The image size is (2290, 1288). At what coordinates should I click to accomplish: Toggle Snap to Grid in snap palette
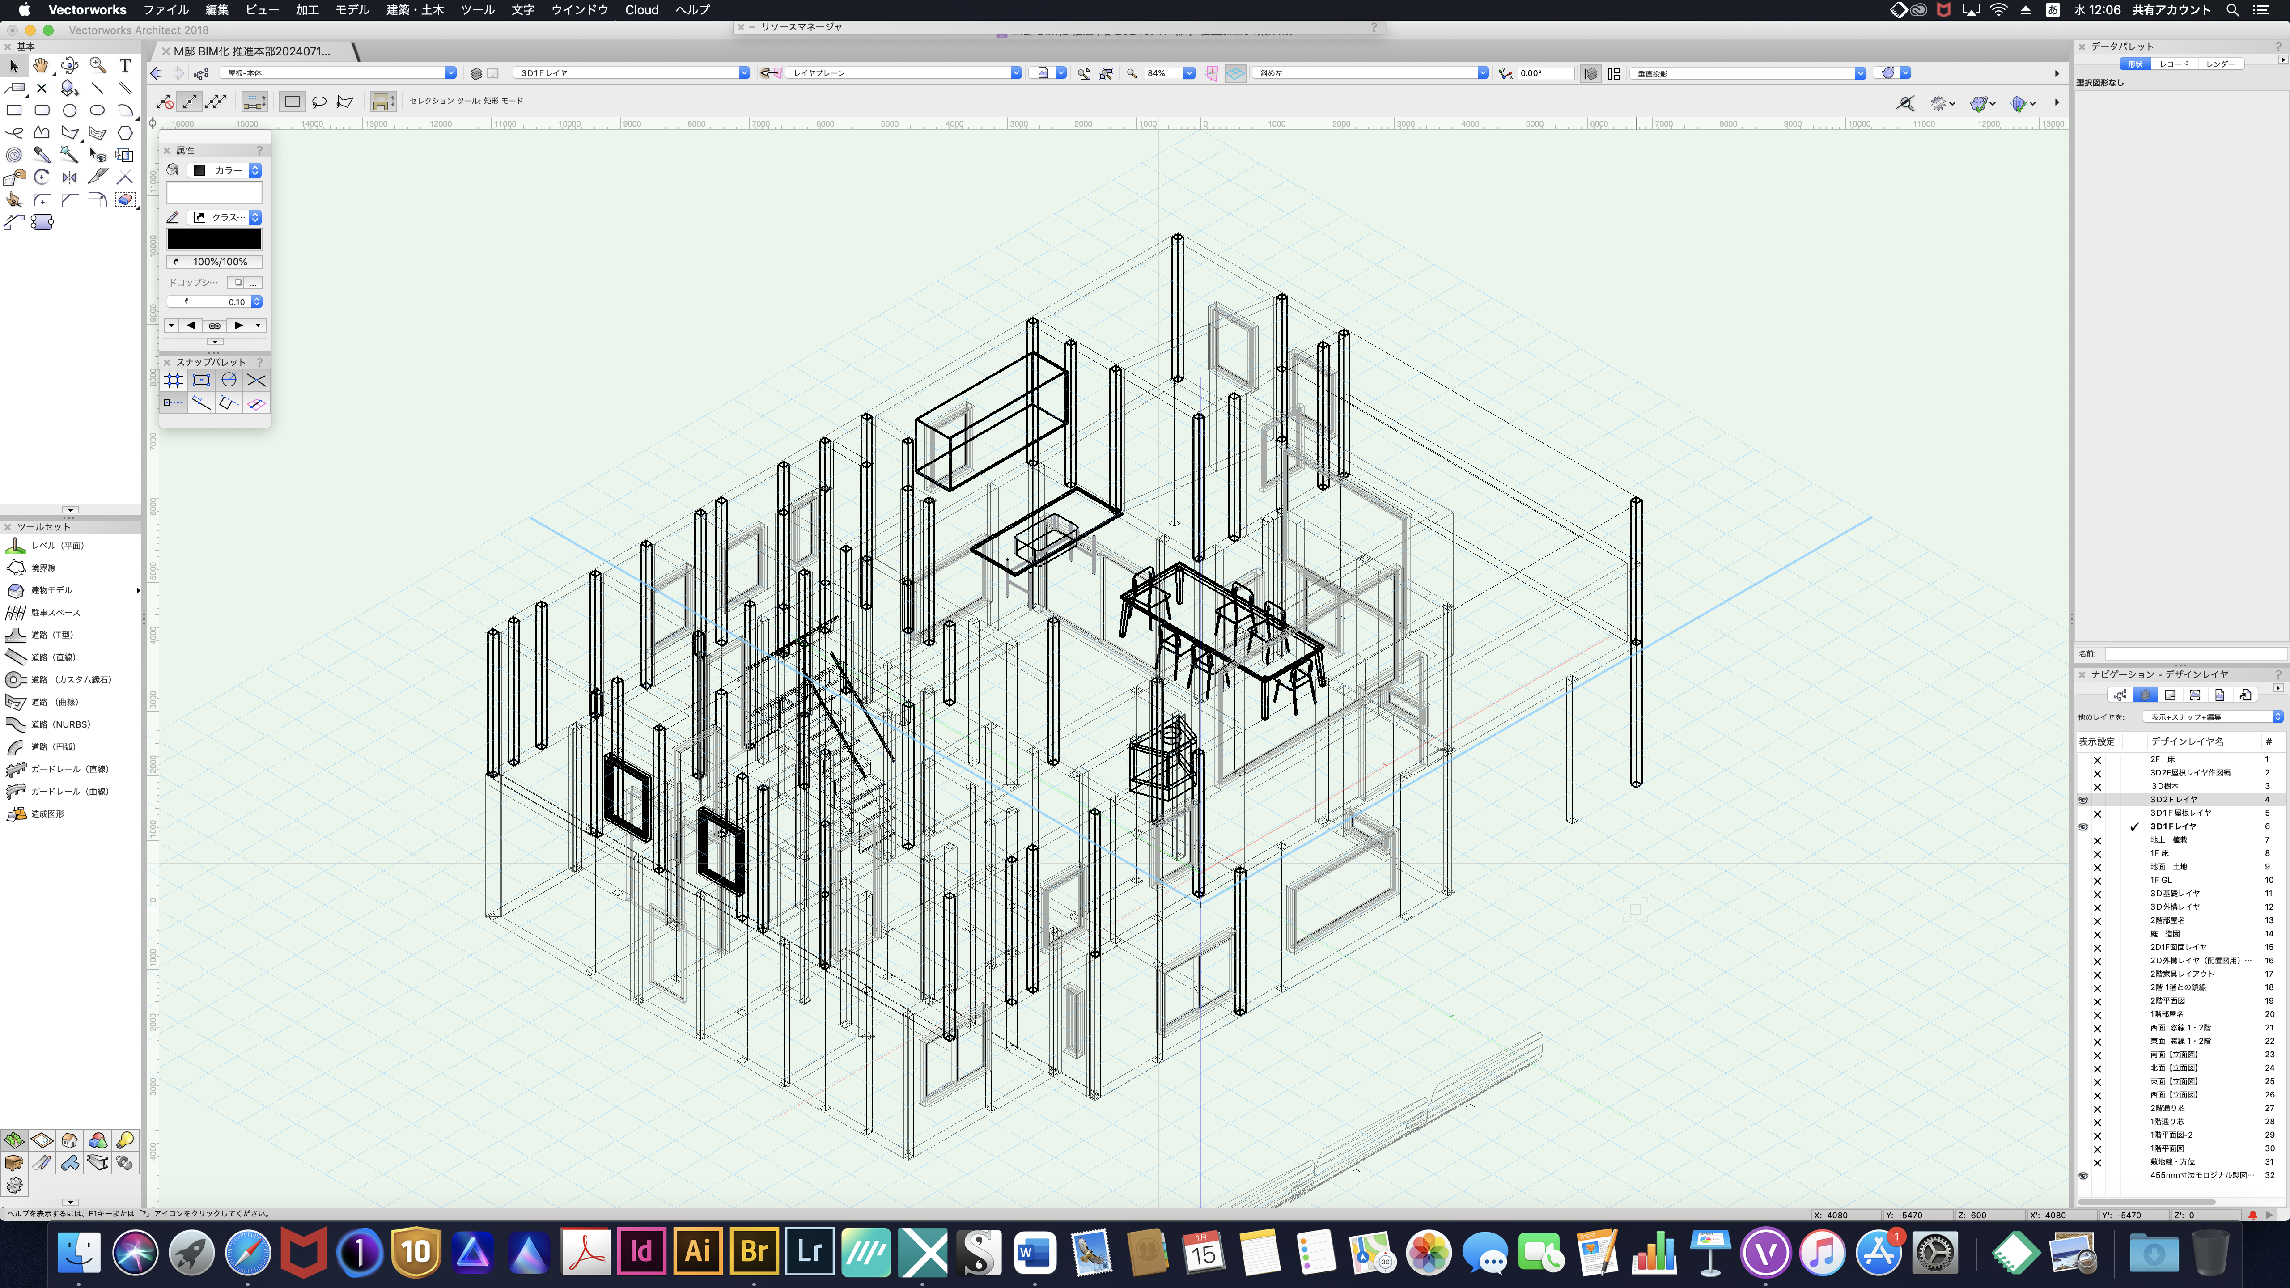(x=174, y=381)
